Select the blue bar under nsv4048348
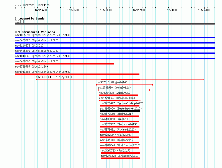 click(115, 58)
